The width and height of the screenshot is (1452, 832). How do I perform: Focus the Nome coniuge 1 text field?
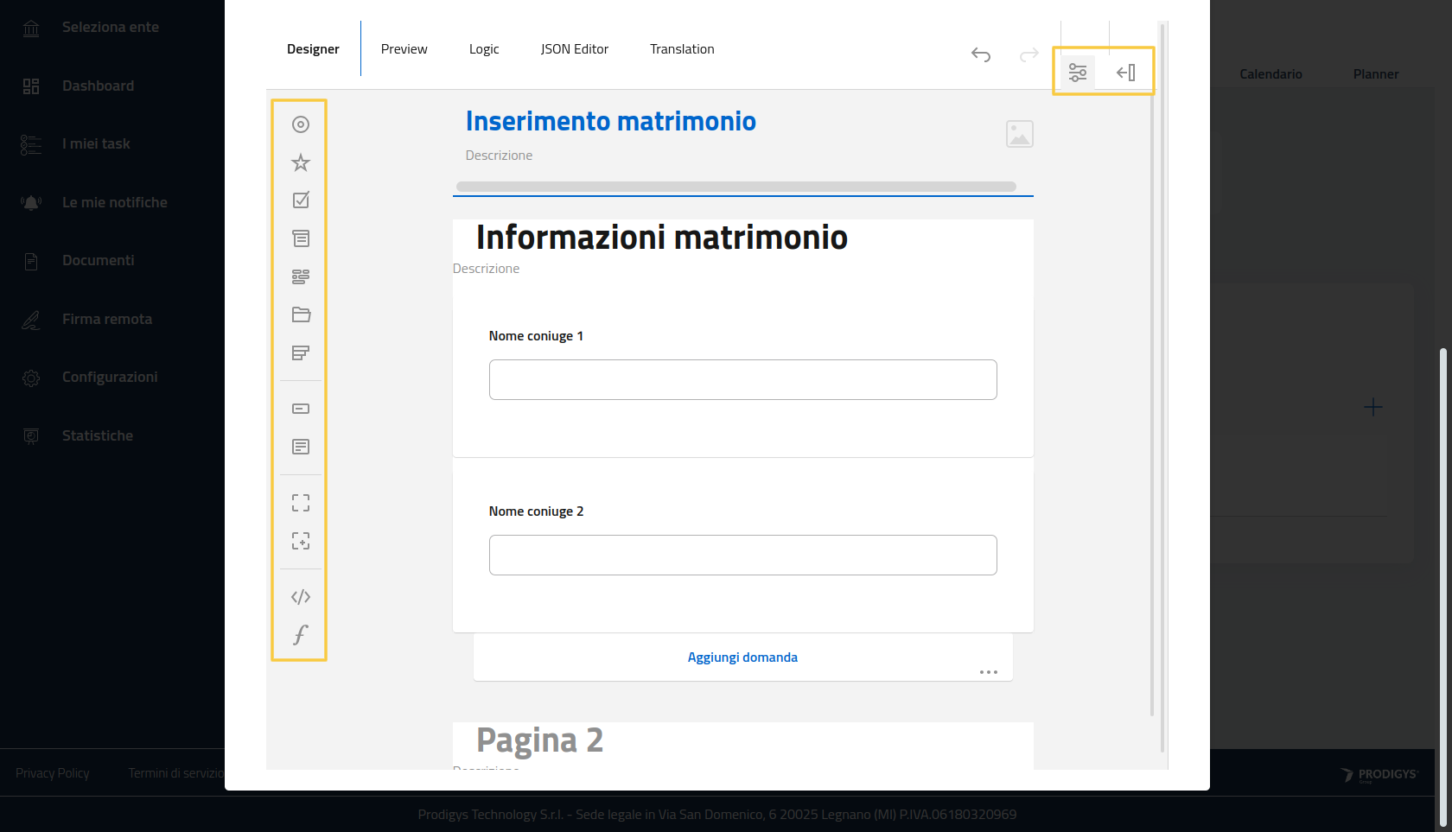click(742, 380)
